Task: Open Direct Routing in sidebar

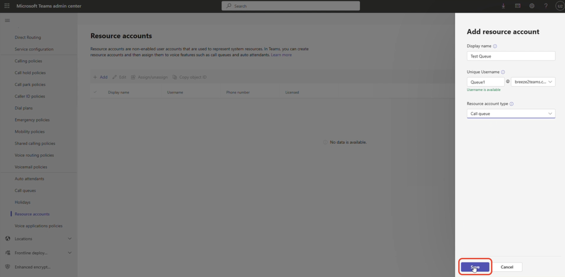Action: (x=28, y=38)
